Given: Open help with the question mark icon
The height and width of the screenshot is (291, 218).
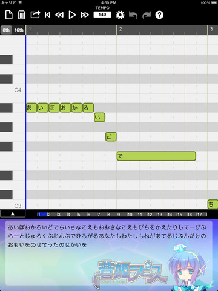Looking at the screenshot, I should pos(159,15).
